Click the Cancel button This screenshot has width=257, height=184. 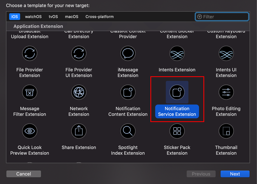point(24,174)
